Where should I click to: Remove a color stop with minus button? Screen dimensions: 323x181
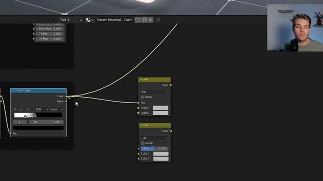[x=21, y=110]
